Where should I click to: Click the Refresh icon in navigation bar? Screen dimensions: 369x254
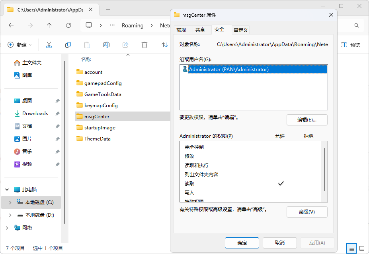point(68,25)
